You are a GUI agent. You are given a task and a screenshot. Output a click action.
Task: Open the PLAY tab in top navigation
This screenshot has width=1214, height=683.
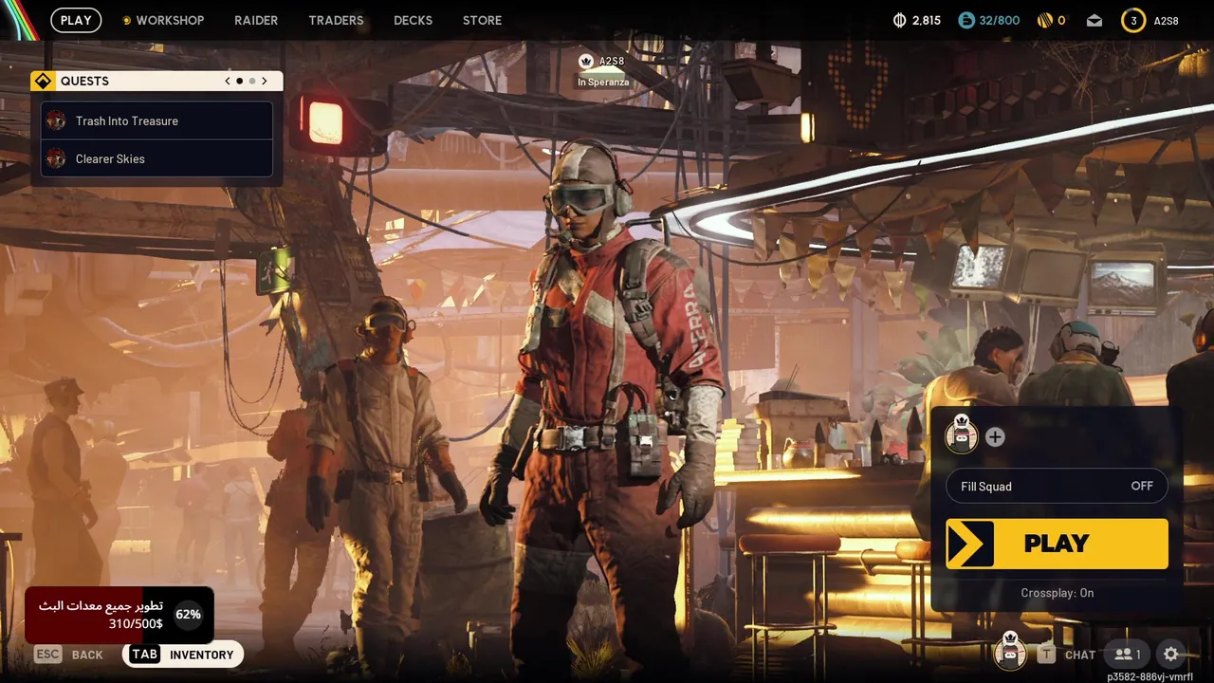[x=76, y=20]
